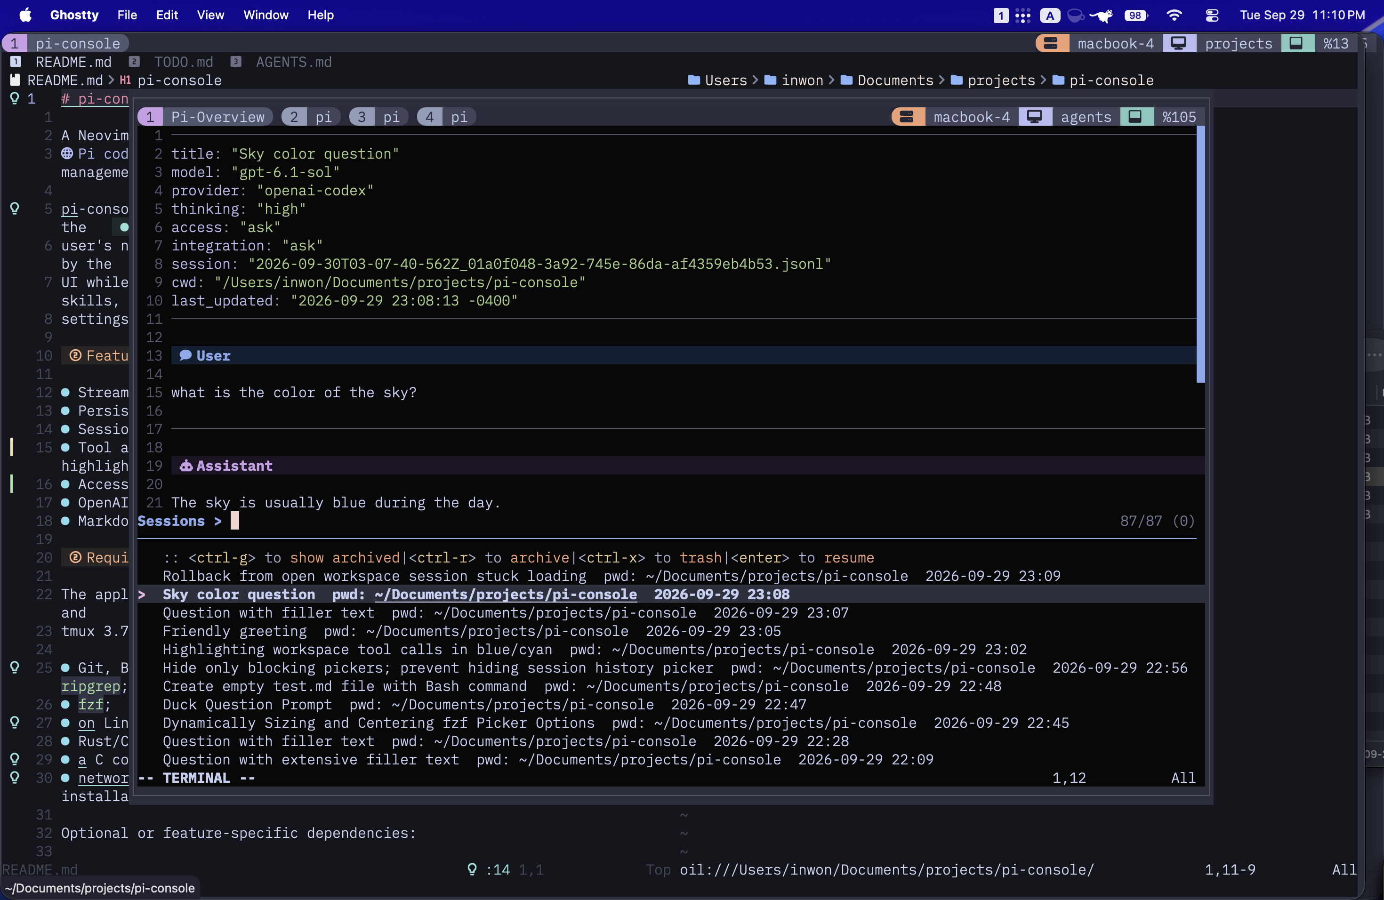Switch to tmux window 3 pi
The image size is (1384, 900).
point(378,117)
